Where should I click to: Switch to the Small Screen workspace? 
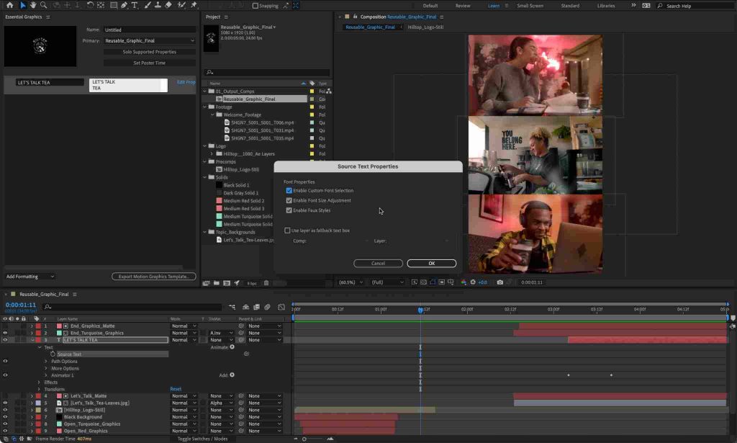coord(530,6)
